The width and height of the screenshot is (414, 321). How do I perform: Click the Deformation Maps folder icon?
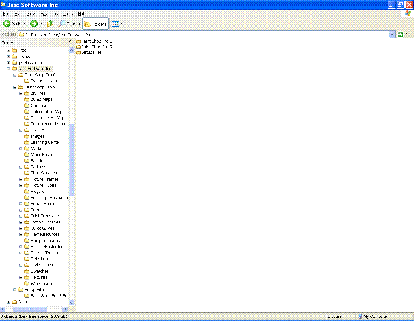click(27, 112)
